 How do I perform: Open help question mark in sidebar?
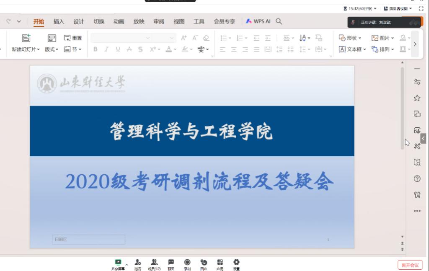[x=417, y=178]
